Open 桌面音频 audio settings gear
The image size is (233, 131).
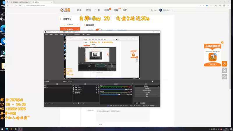[131, 95]
